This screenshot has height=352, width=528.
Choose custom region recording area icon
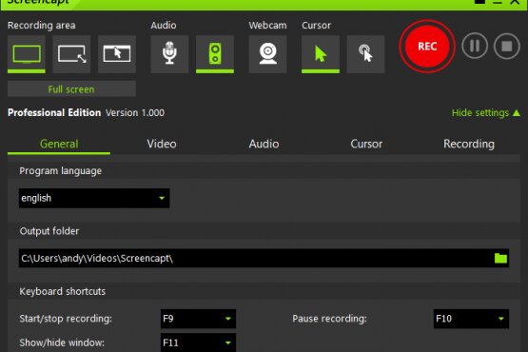click(71, 54)
